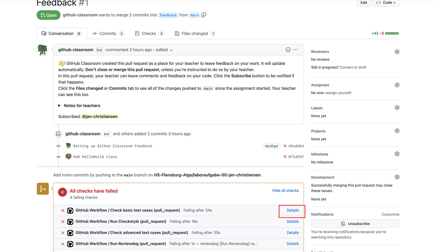Screen dimensions: 436x252
Task: Open the Code dropdown button
Action: tap(386, 3)
